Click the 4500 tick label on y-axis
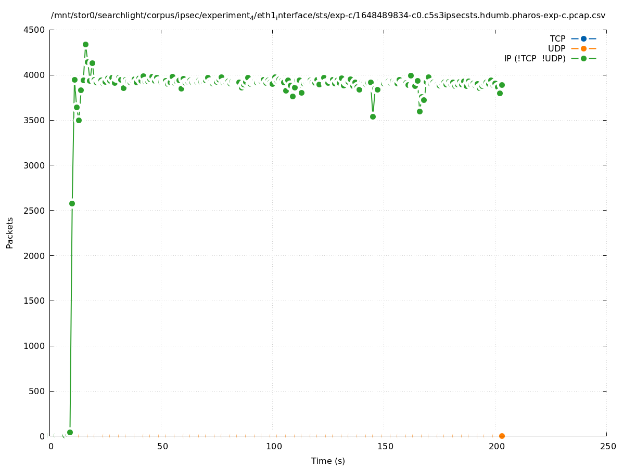 coord(36,30)
